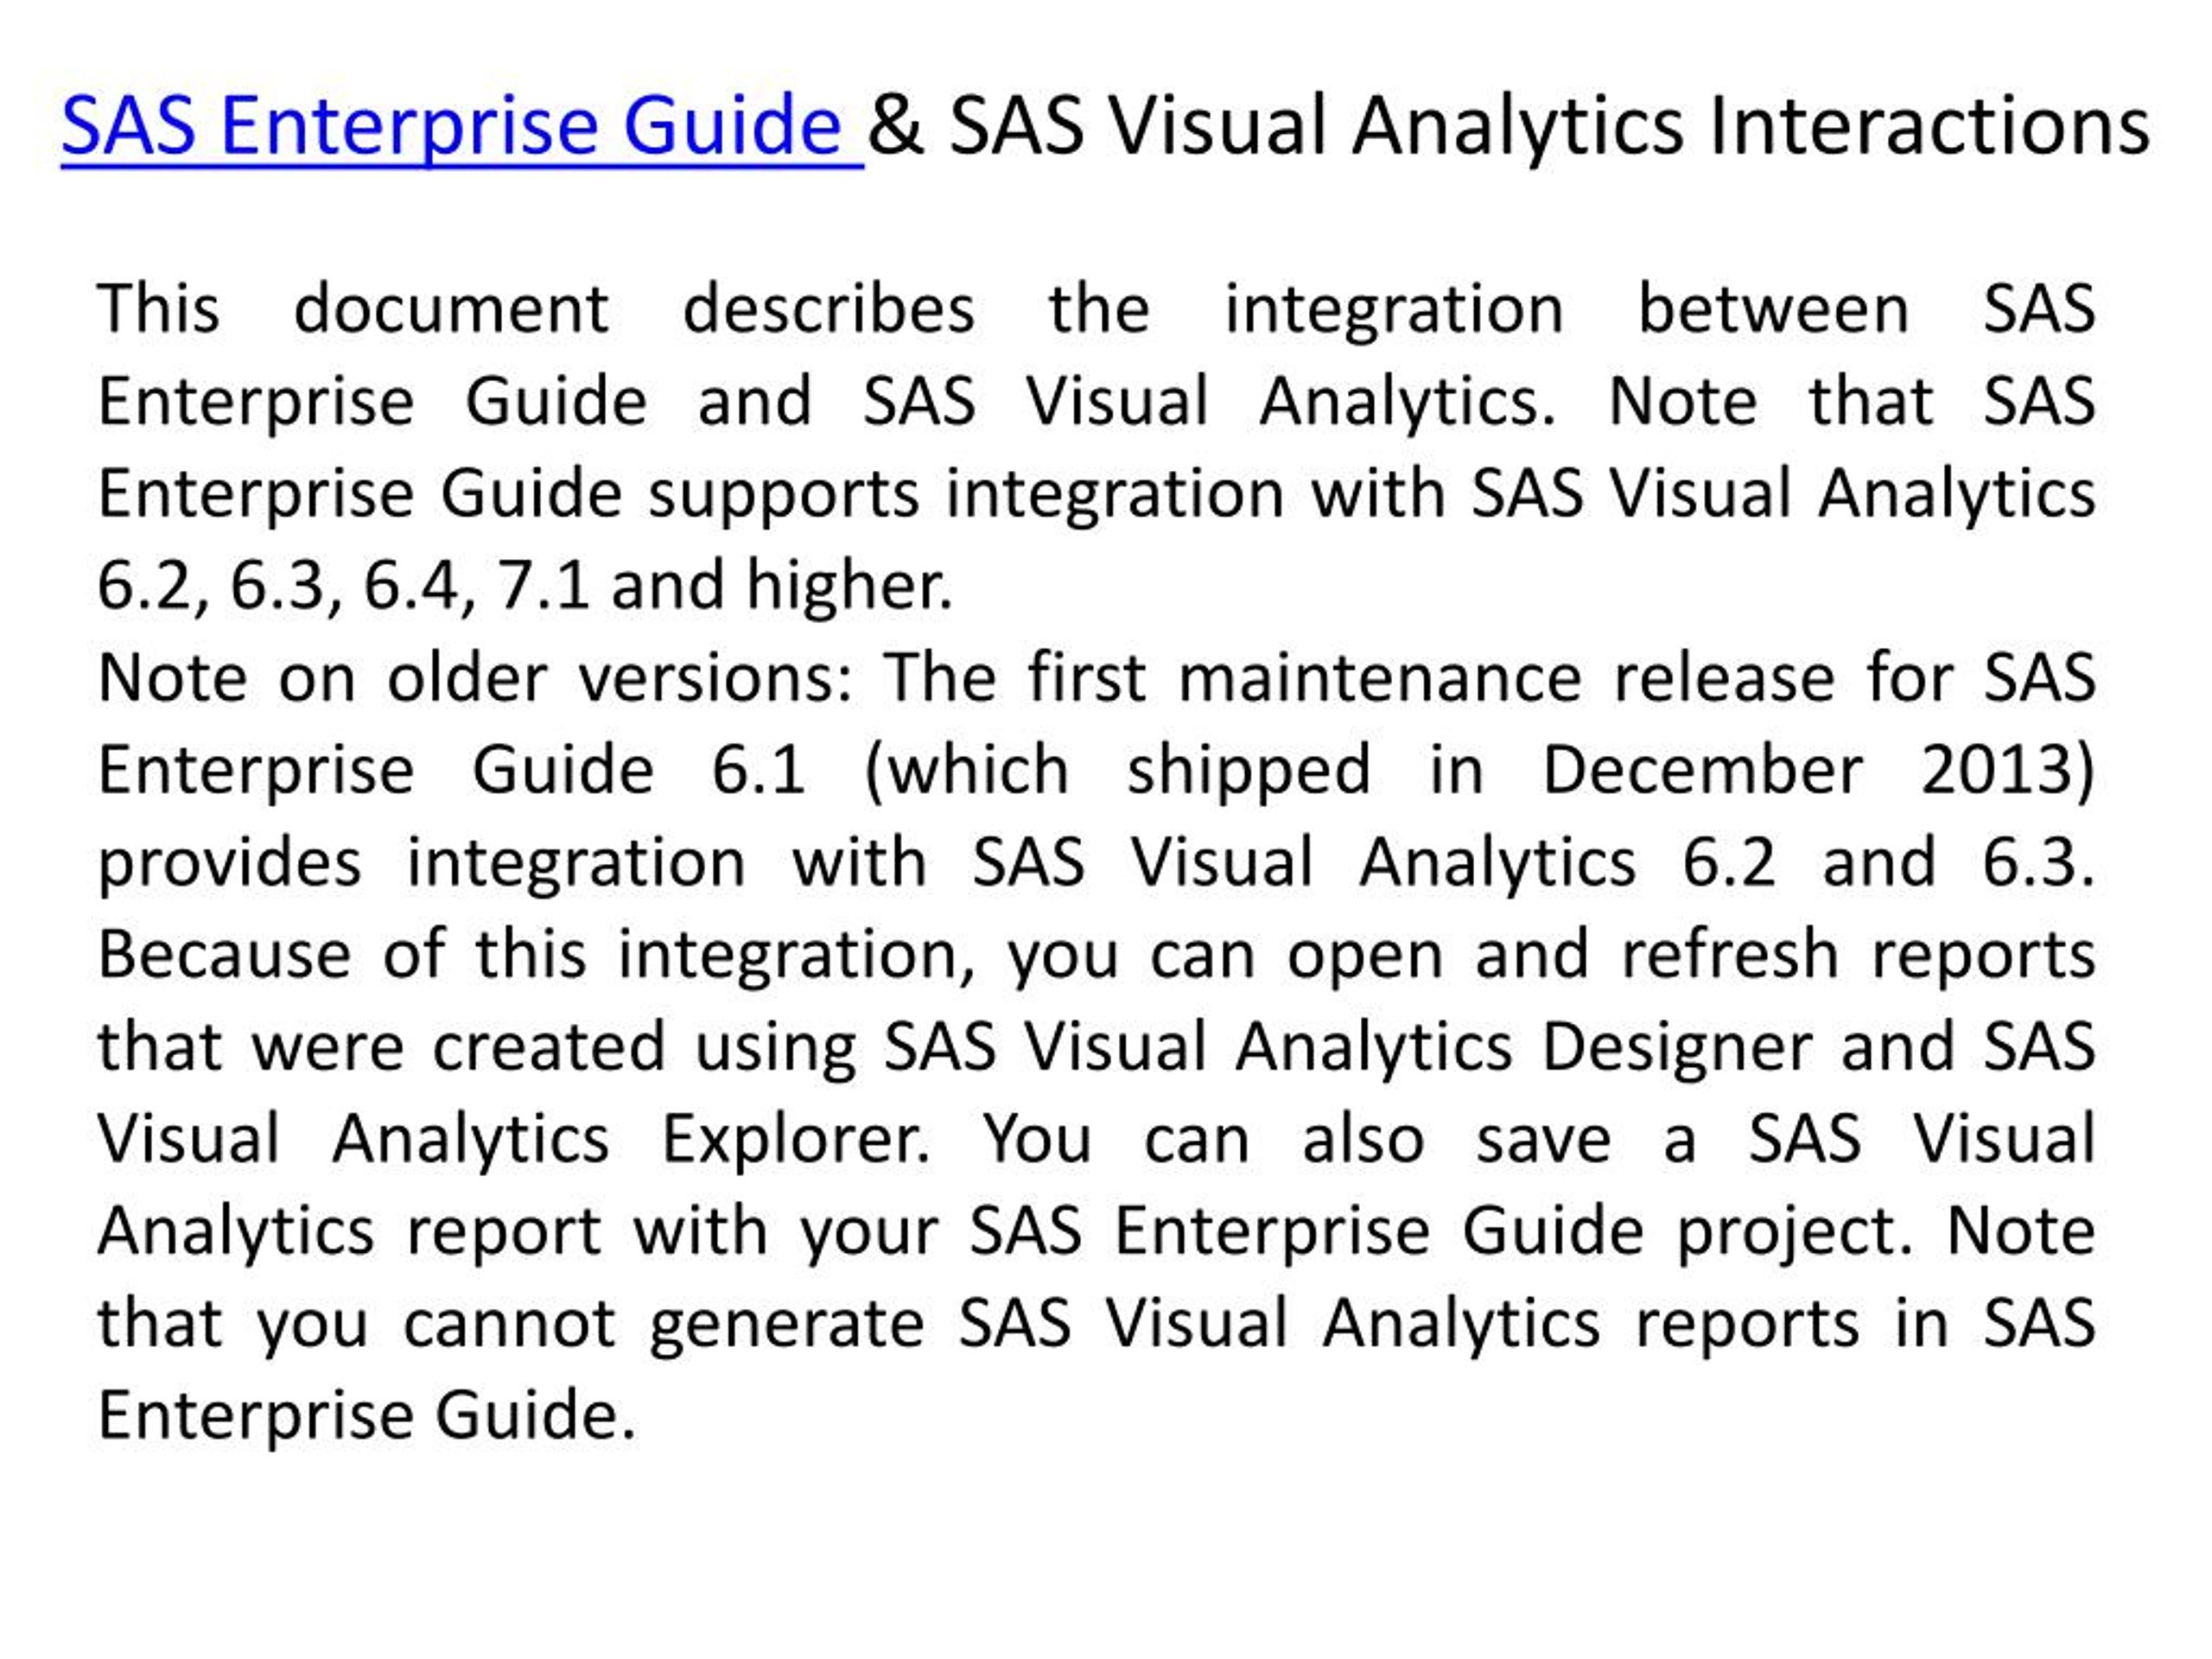Select the word Because
Screen dimensions: 2212x1659
[x=224, y=955]
